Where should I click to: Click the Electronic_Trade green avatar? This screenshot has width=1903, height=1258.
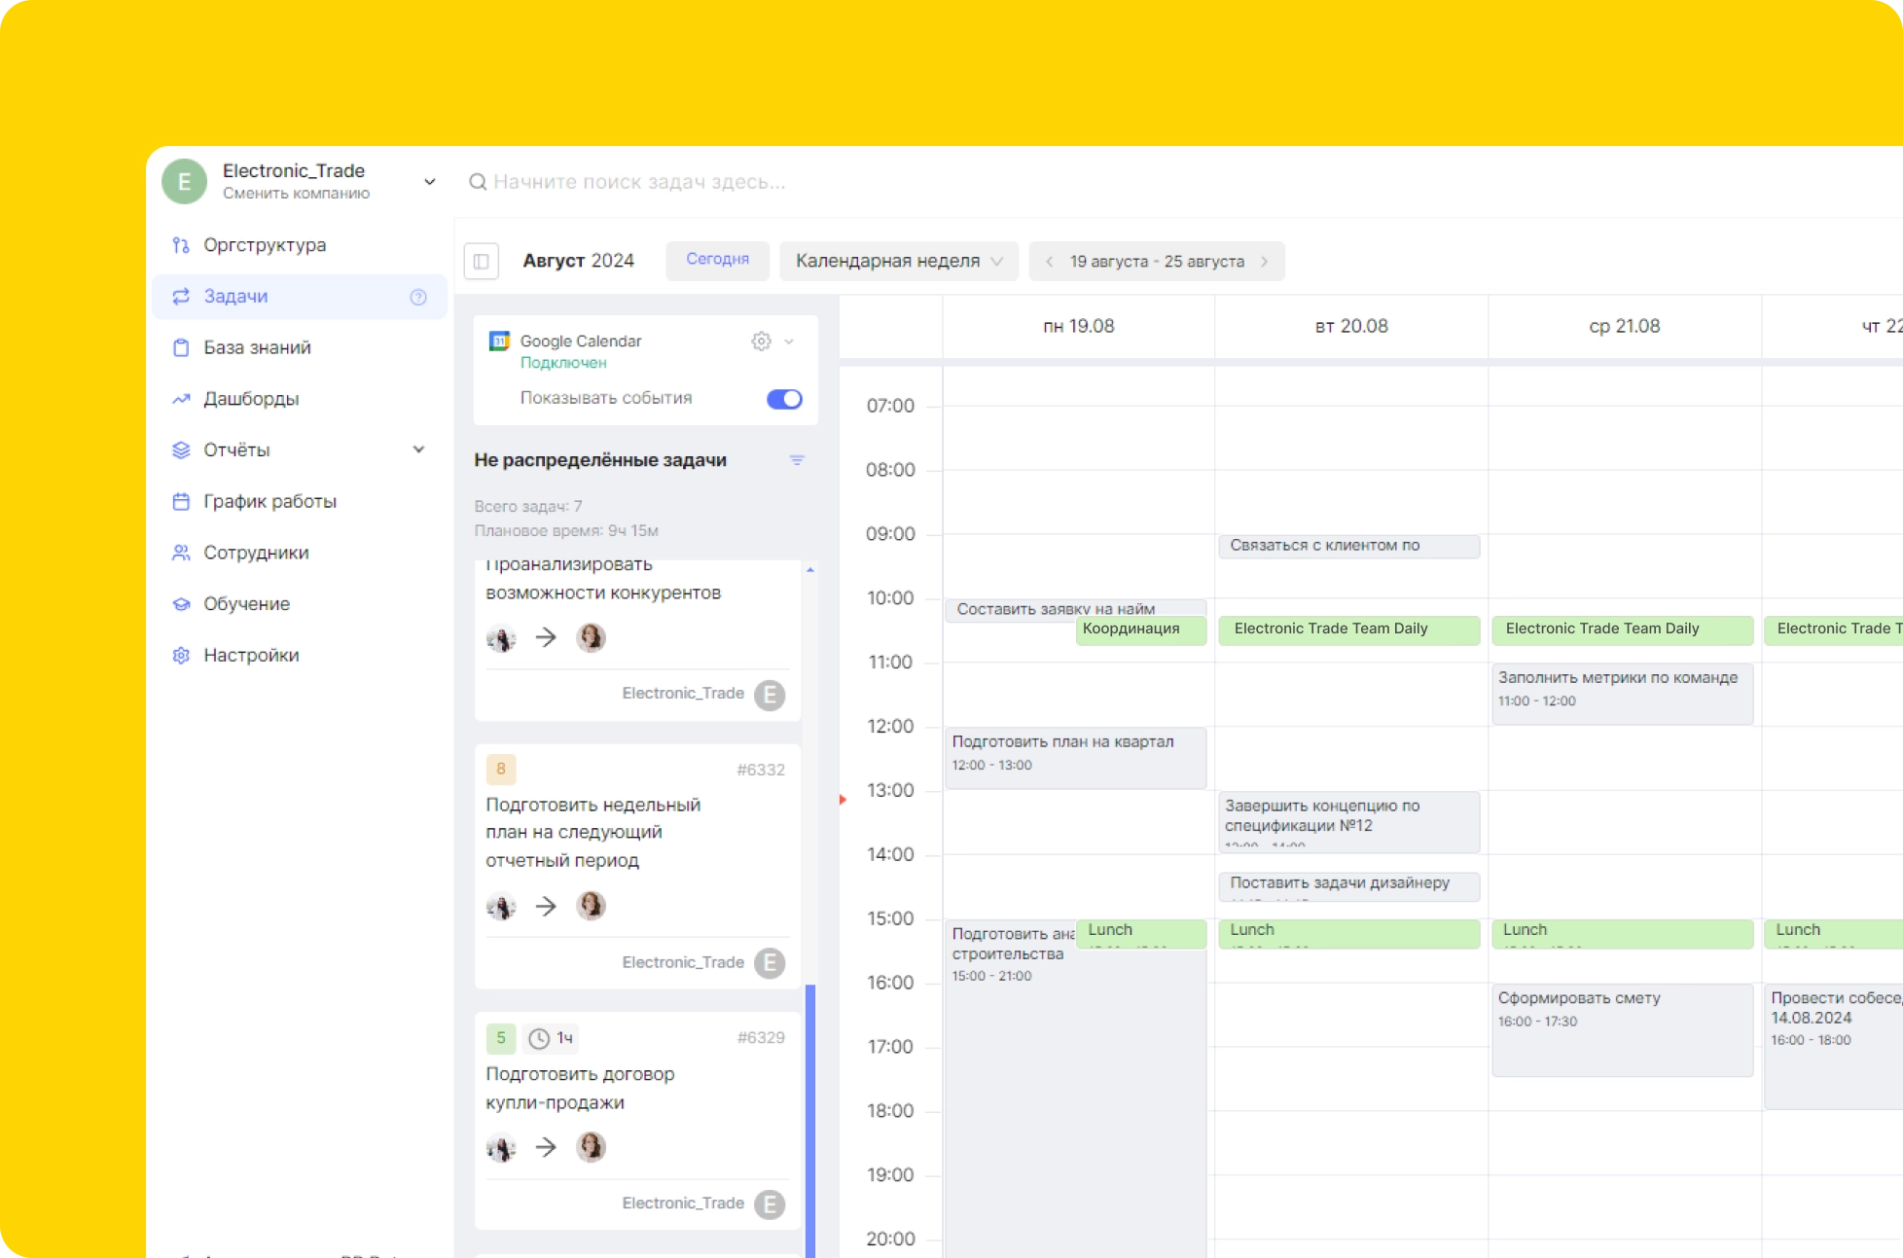coord(184,181)
